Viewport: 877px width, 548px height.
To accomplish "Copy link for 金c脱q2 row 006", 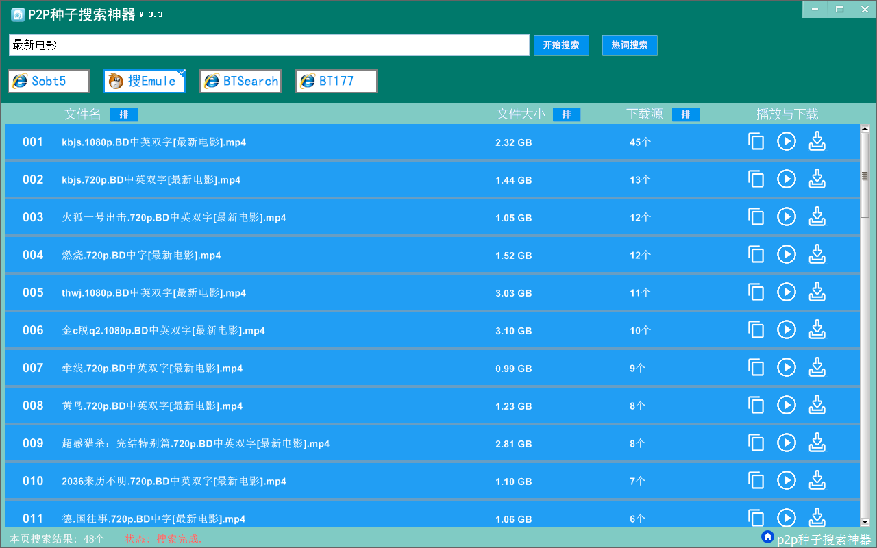I will tap(756, 330).
